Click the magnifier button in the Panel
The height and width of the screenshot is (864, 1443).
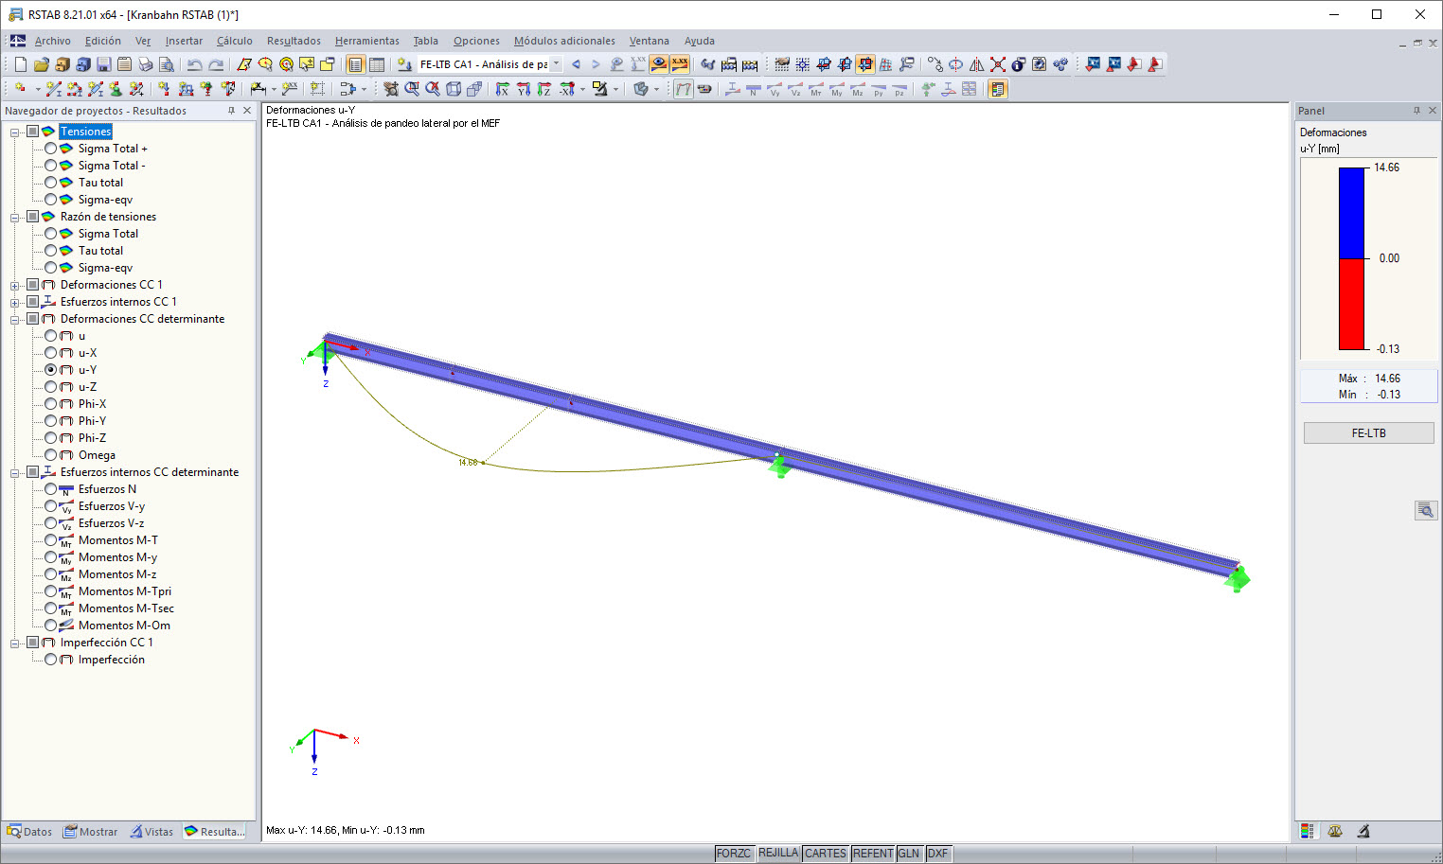click(1426, 511)
